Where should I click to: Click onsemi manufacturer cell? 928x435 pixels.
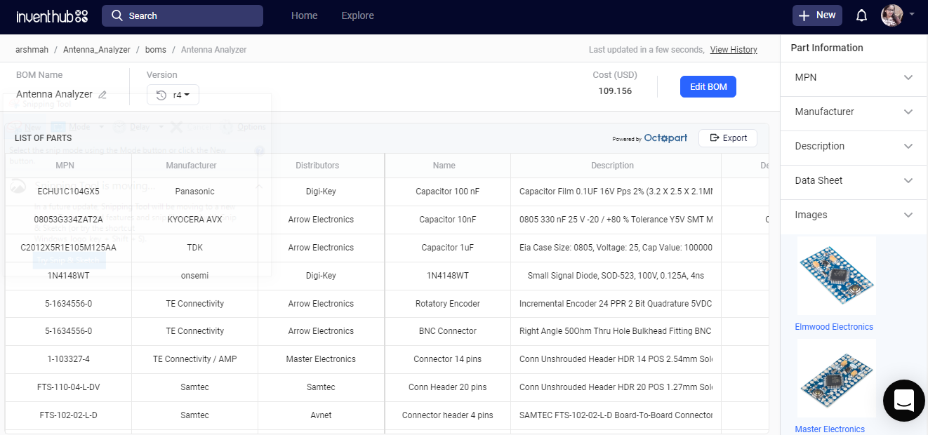point(194,276)
